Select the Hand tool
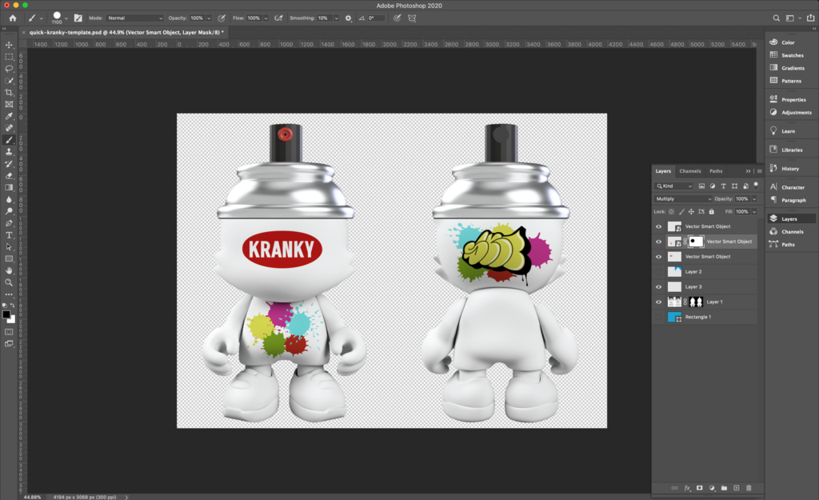Image resolution: width=819 pixels, height=500 pixels. tap(9, 270)
